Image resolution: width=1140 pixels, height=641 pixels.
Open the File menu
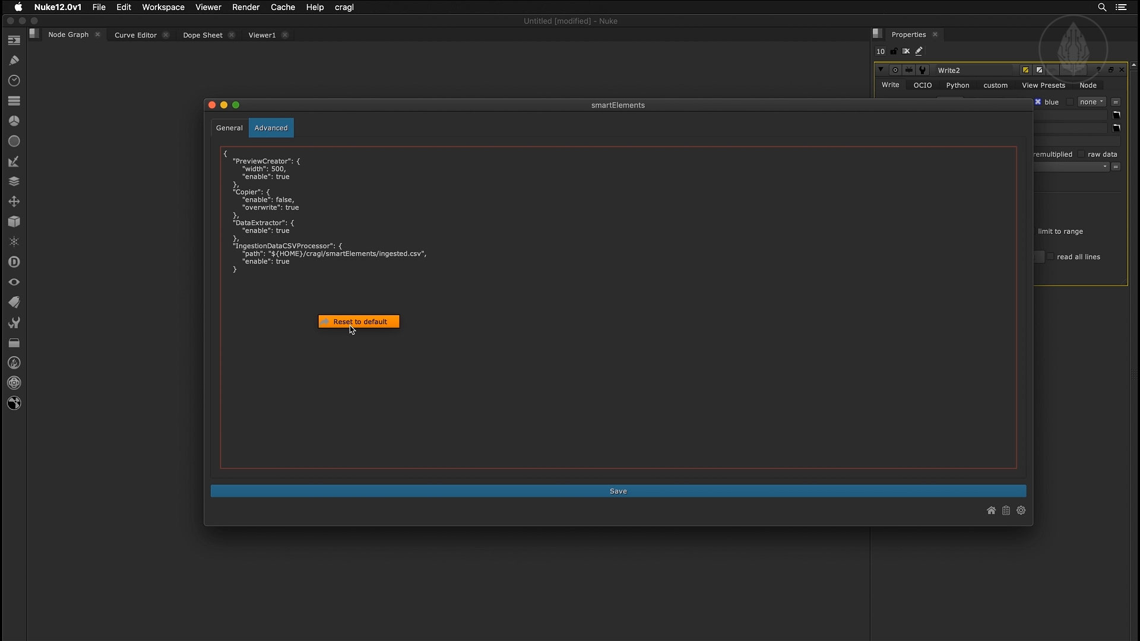click(99, 7)
